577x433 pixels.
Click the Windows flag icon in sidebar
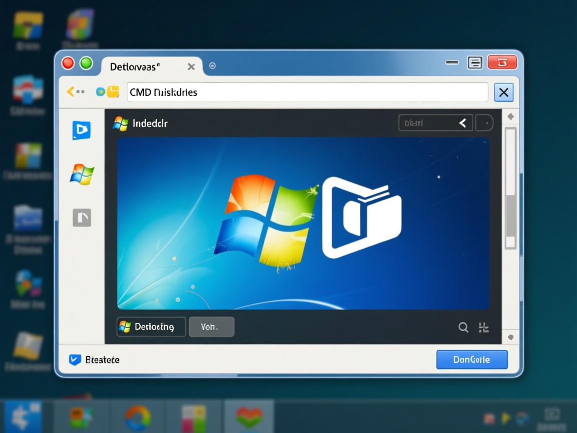[82, 174]
